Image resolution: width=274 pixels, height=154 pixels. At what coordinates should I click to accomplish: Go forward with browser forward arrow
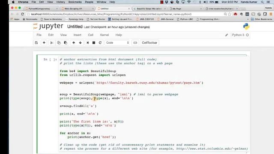[x=17, y=14]
